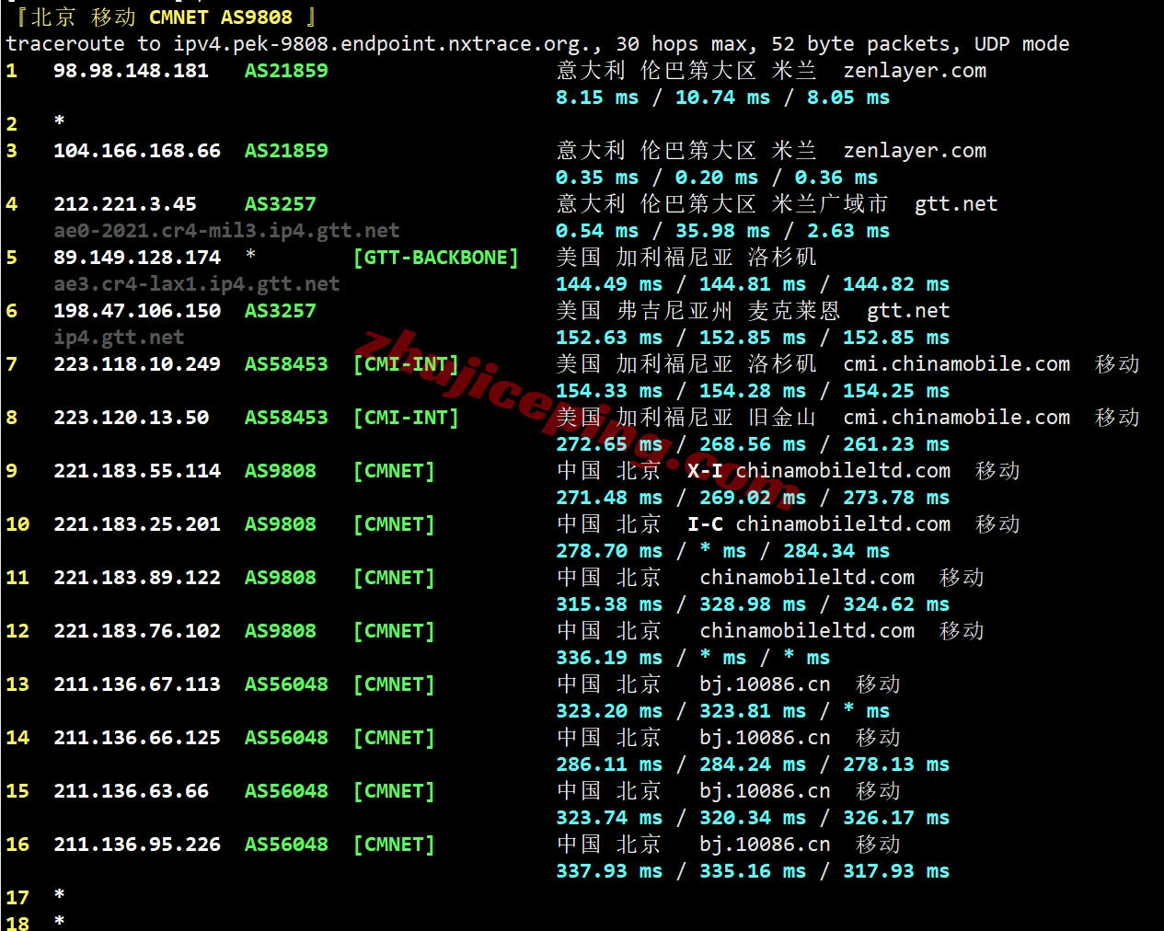Click the [CMNET] tag on hop 12
This screenshot has height=931, width=1164.
click(394, 631)
